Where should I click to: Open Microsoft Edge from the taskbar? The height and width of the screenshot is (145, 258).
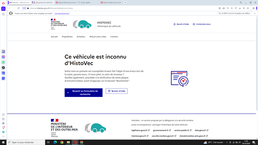tap(55, 142)
